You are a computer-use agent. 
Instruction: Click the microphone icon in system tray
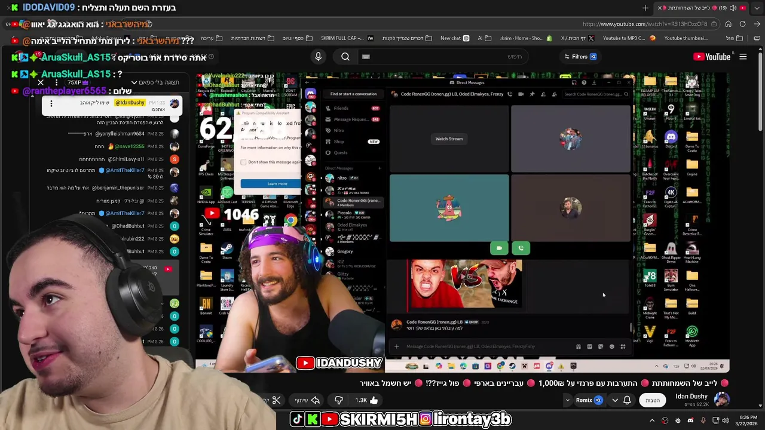point(703,420)
